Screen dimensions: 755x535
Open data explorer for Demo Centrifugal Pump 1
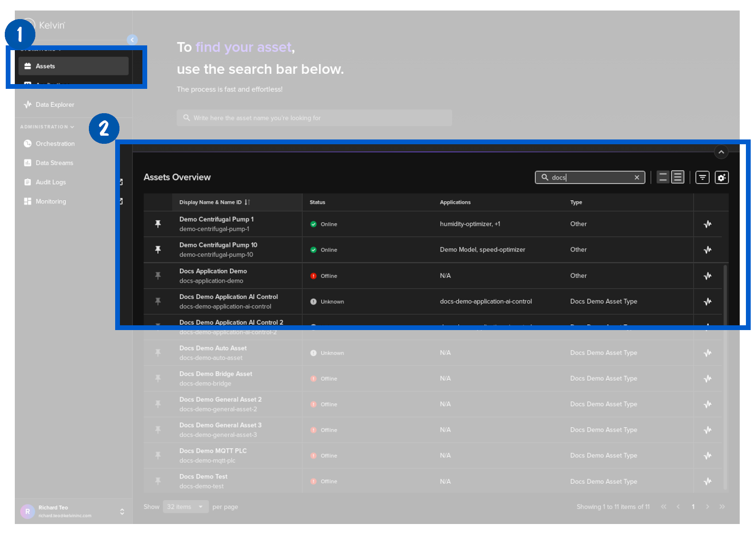point(707,224)
